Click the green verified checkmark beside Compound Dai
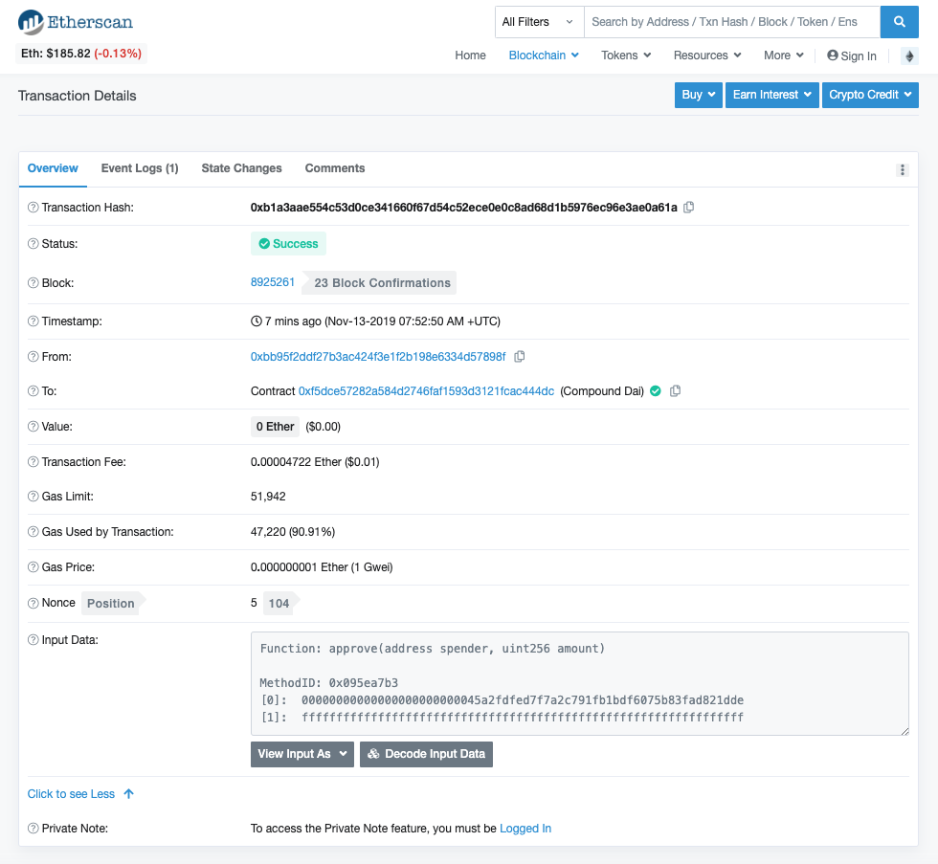The image size is (938, 864). coord(656,391)
